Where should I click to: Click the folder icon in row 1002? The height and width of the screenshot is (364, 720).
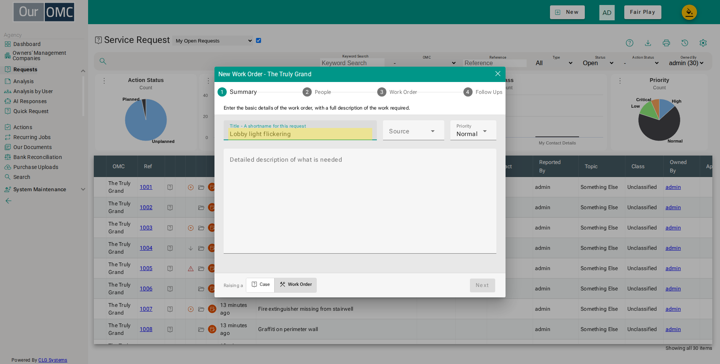click(x=201, y=208)
